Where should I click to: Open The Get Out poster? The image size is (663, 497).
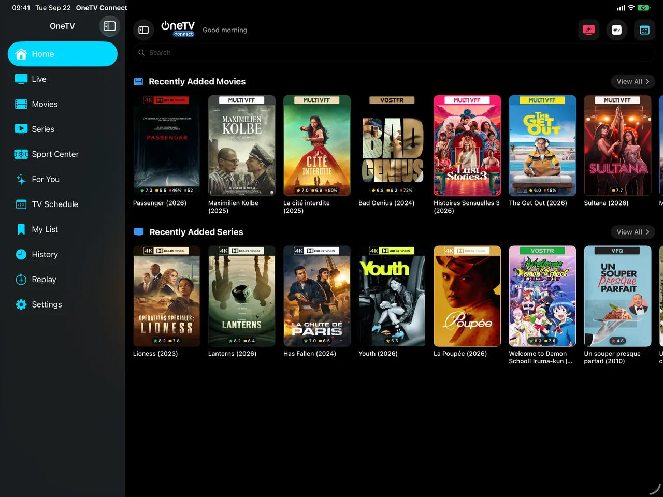point(542,145)
